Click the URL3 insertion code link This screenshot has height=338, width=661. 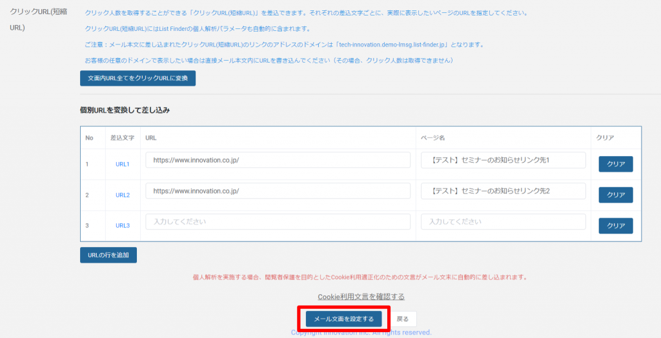coord(123,226)
